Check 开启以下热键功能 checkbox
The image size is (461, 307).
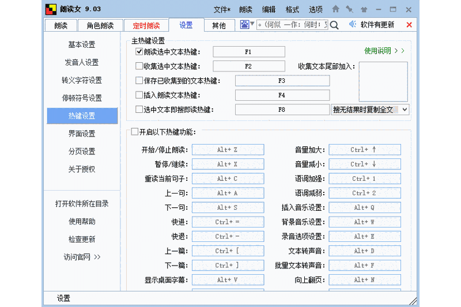(x=135, y=132)
